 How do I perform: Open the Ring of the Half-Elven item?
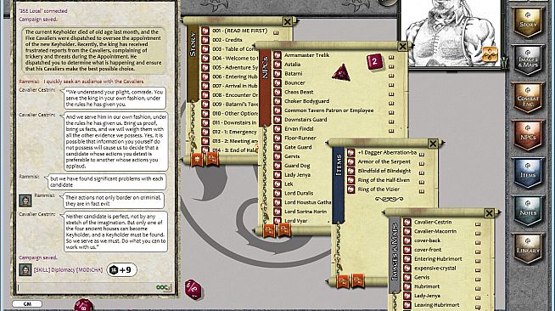point(384,180)
